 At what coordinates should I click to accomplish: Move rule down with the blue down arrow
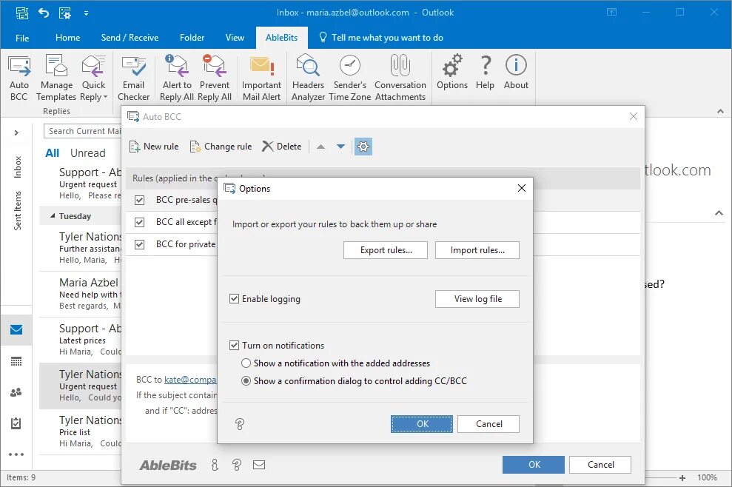click(x=340, y=147)
